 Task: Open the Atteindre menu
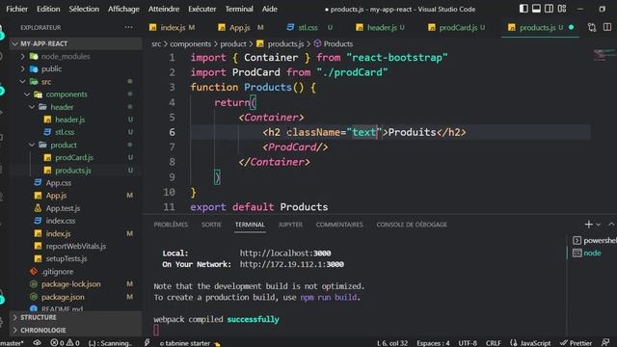click(x=164, y=9)
